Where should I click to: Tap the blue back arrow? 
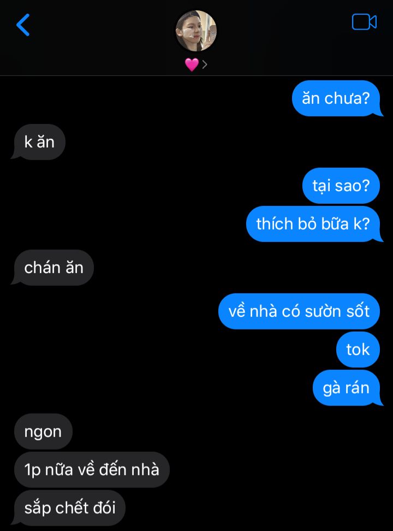(x=23, y=25)
